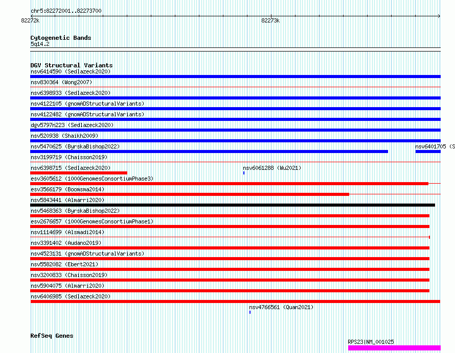This screenshot has width=455, height=353.
Task: Select esv3605612 (1000GenomesConsortiumPhase3) label
Action: pyautogui.click(x=92, y=179)
